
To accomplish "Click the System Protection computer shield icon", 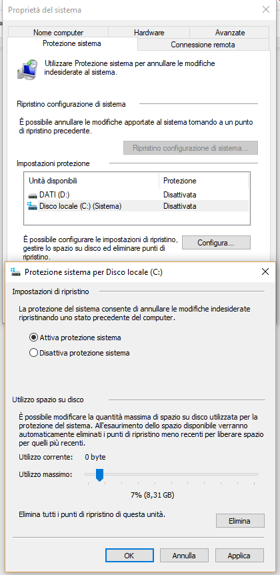I will (27, 69).
